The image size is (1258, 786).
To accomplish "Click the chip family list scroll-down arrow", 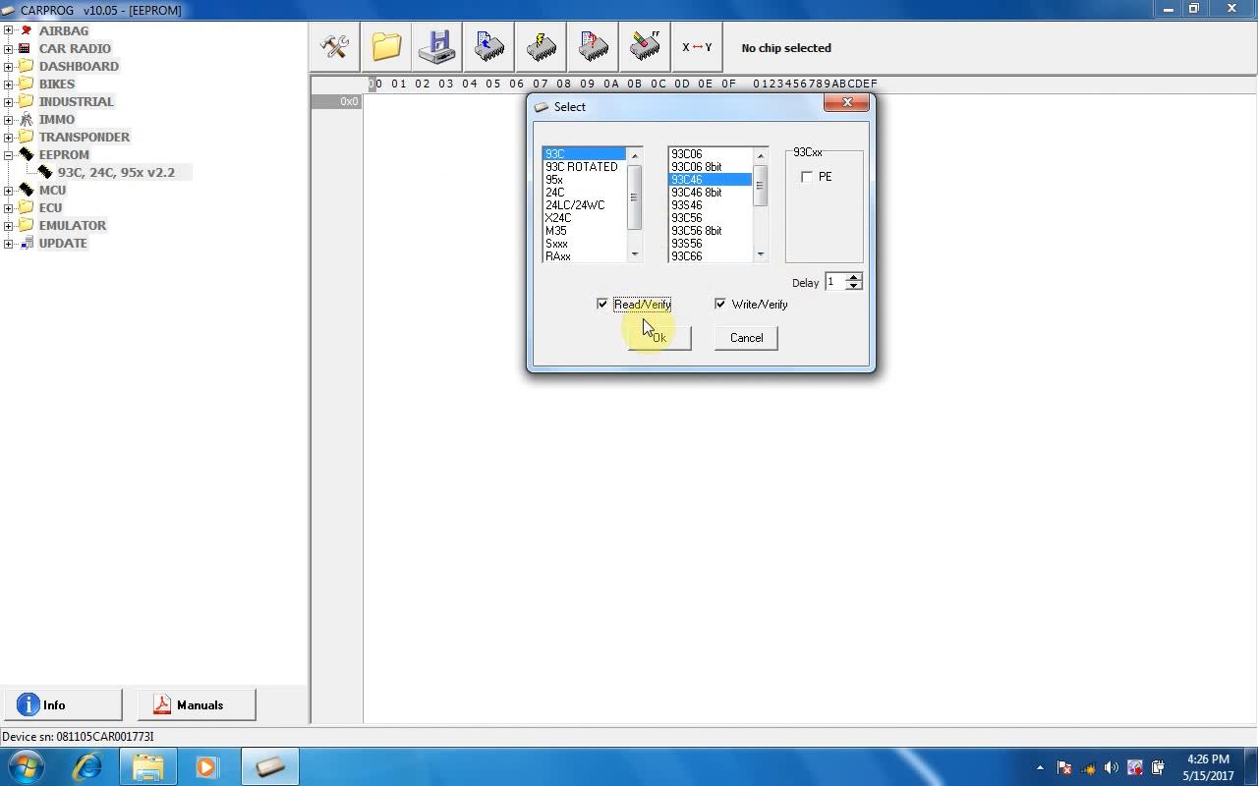I will [x=635, y=254].
